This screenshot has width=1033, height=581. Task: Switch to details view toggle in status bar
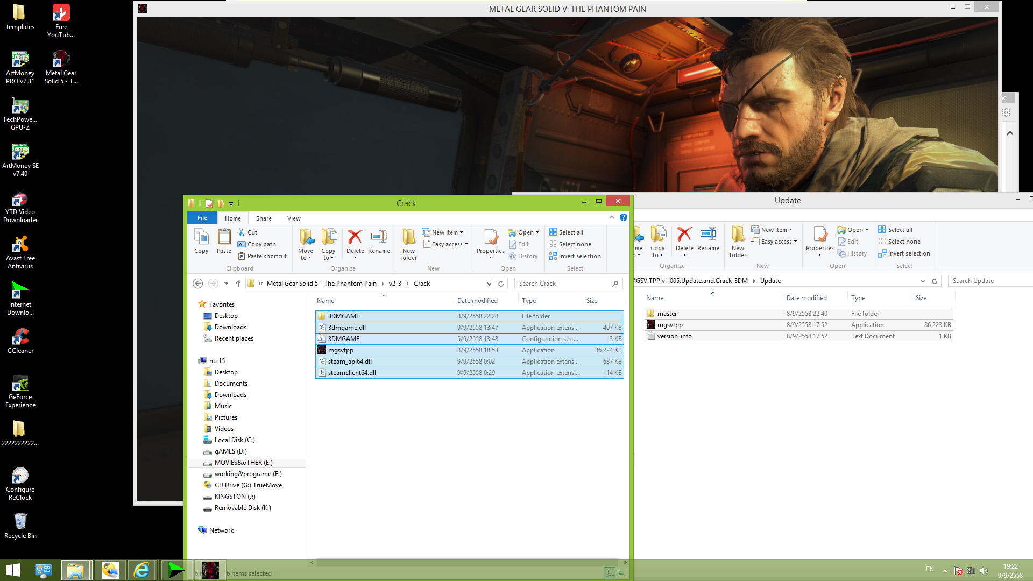coord(610,573)
